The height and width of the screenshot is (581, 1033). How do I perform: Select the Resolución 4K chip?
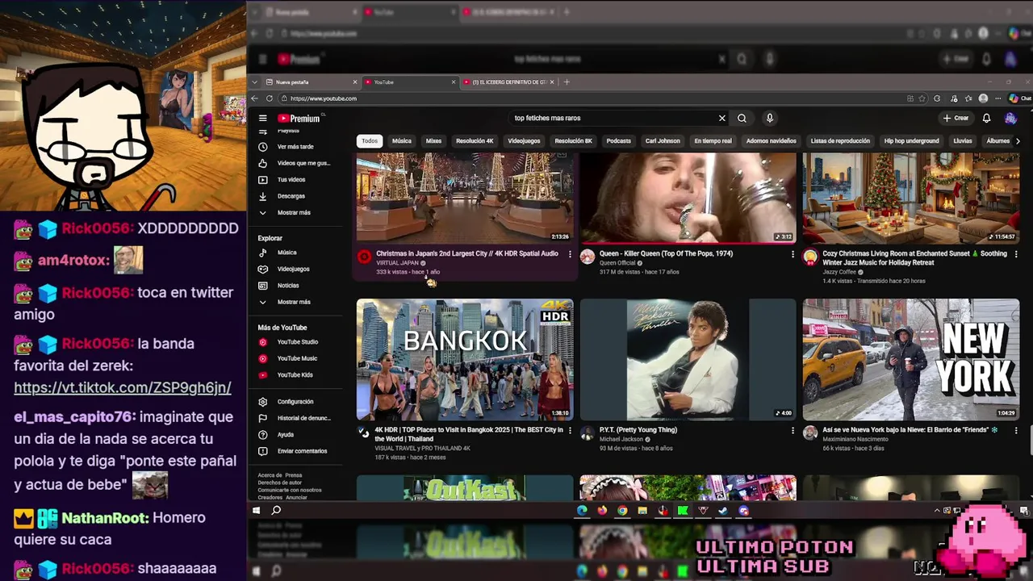(475, 141)
